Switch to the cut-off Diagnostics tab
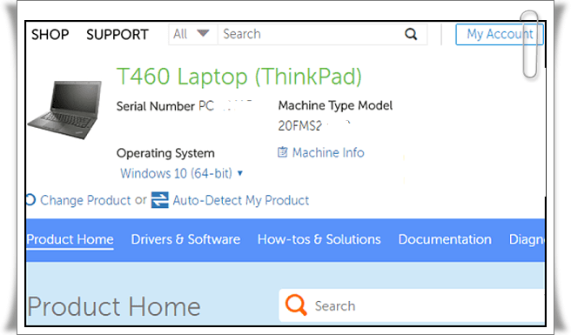Screen dimensions: 571x335 (x=527, y=239)
